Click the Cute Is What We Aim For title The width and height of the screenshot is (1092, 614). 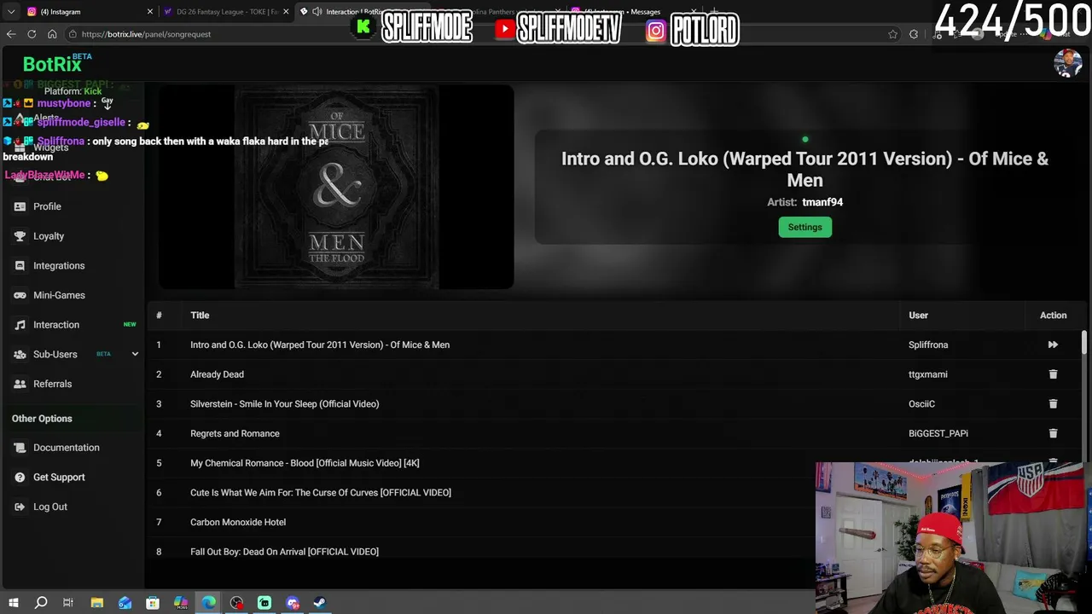pos(321,493)
